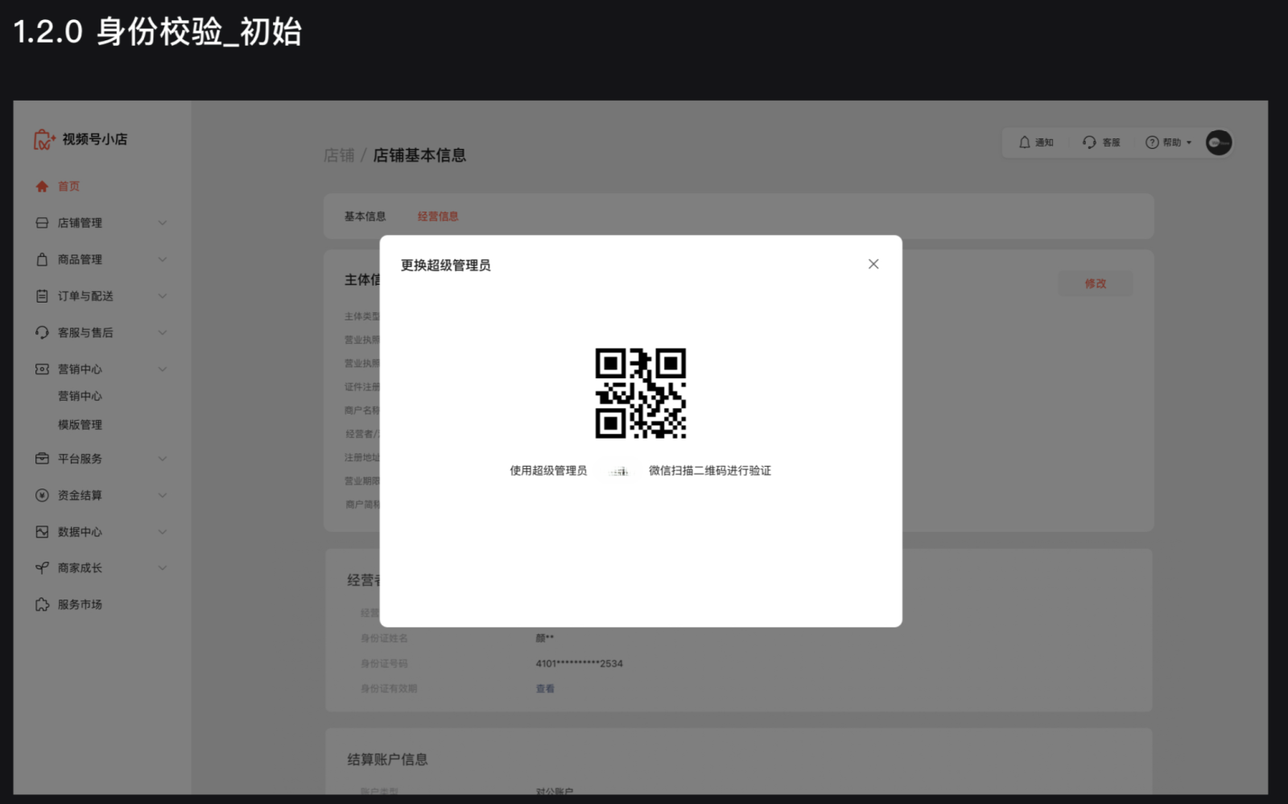Viewport: 1288px width, 804px height.
Task: Click the 订单与配送 clipboard icon
Action: tap(42, 296)
